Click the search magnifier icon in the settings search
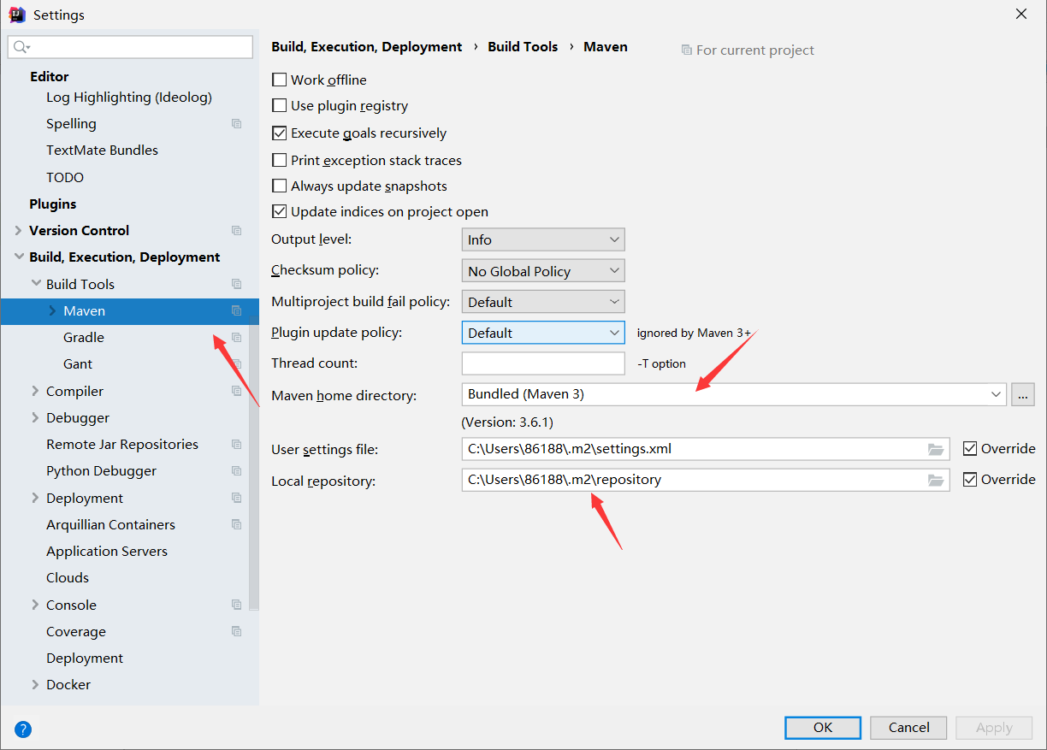 click(21, 47)
